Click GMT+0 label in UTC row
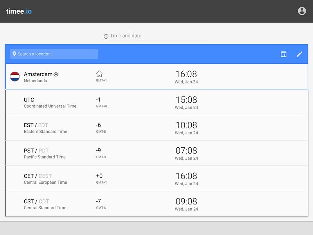Viewport: 313px width, 235px height. coord(101,106)
